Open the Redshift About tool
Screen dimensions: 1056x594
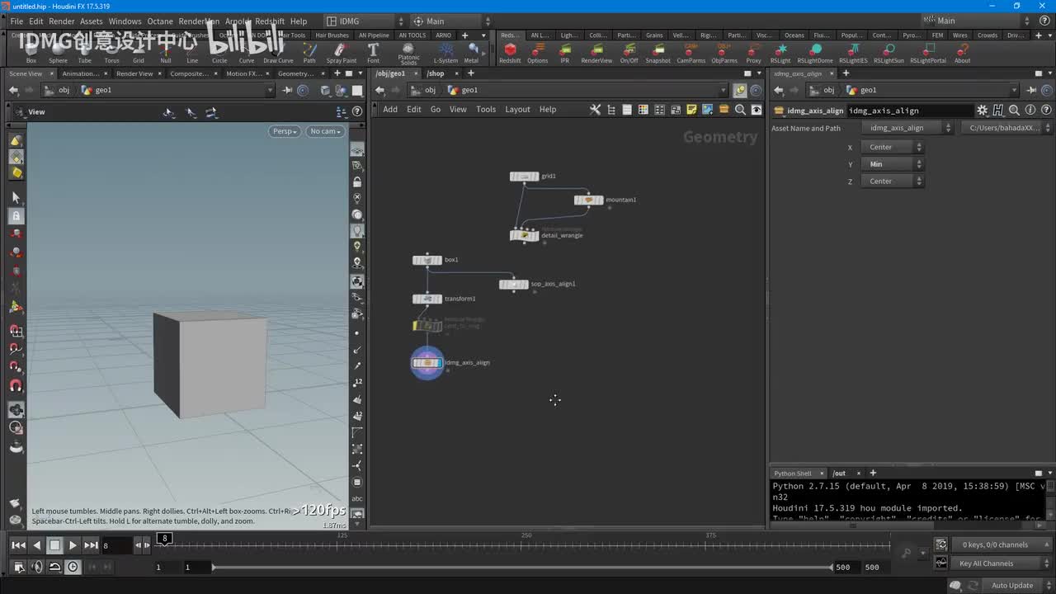[963, 54]
